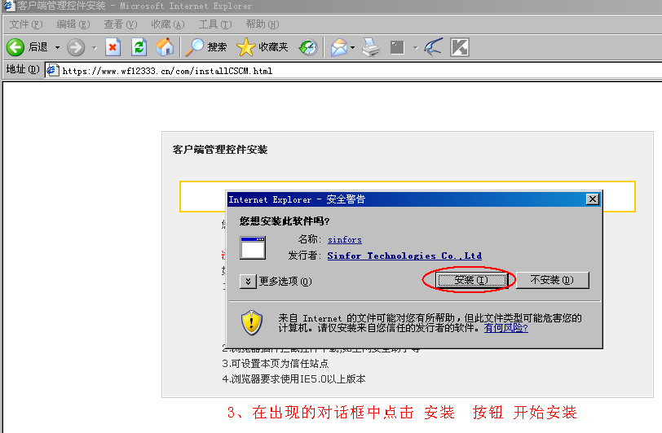The image size is (662, 433).
Task: Click the Print icon in toolbar
Action: click(x=371, y=48)
